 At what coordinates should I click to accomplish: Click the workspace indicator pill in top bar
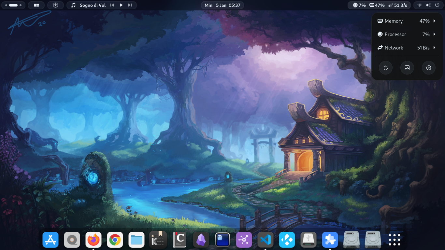(13, 5)
